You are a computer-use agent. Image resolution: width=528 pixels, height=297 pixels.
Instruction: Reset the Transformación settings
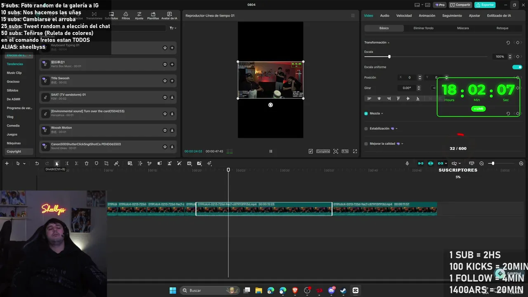click(508, 42)
